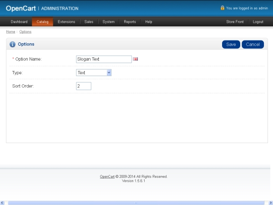Click the left arrow of horizontal scrollbar
Image resolution: width=273 pixels, height=205 pixels.
(2, 202)
